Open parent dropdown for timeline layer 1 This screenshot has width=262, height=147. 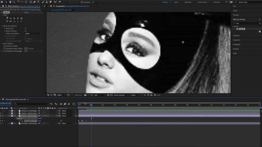coord(68,111)
